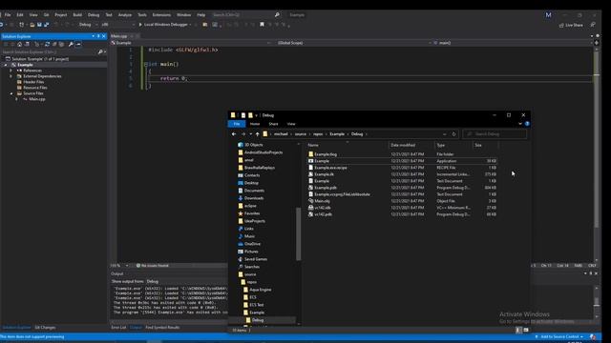The image size is (611, 343).
Task: Open the Build menu
Action: tap(77, 15)
